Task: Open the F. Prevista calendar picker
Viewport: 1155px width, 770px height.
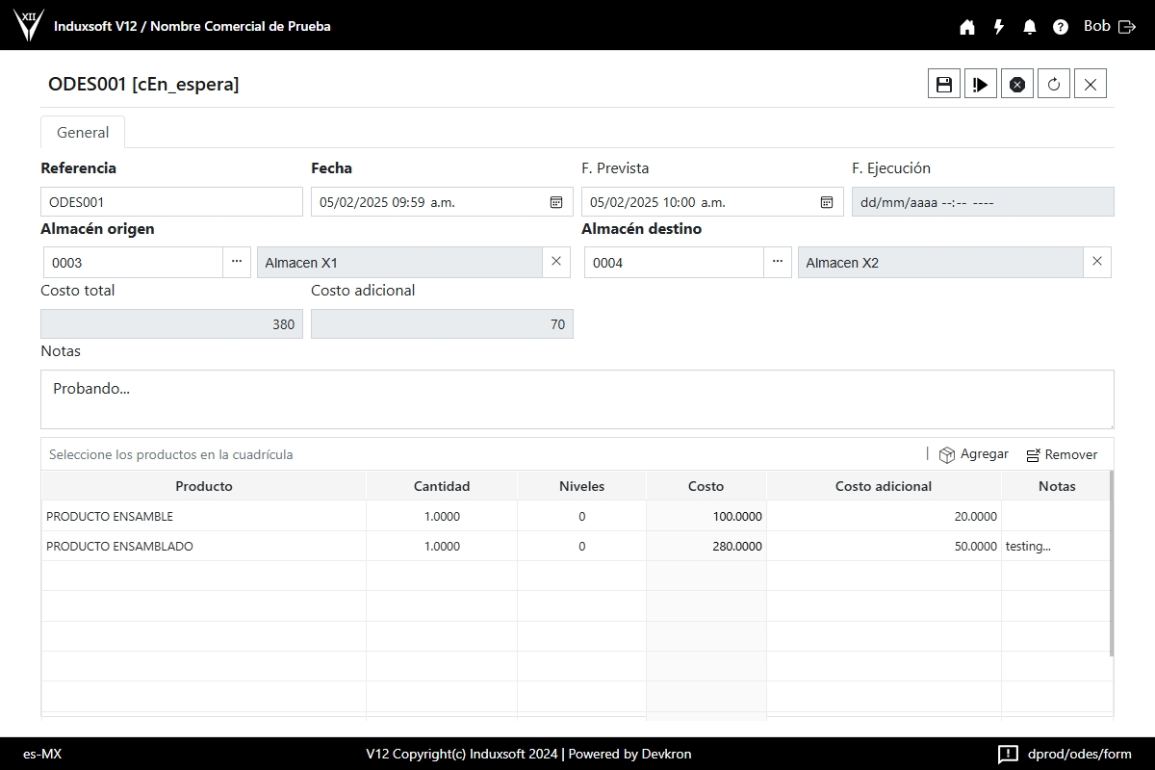Action: (827, 202)
